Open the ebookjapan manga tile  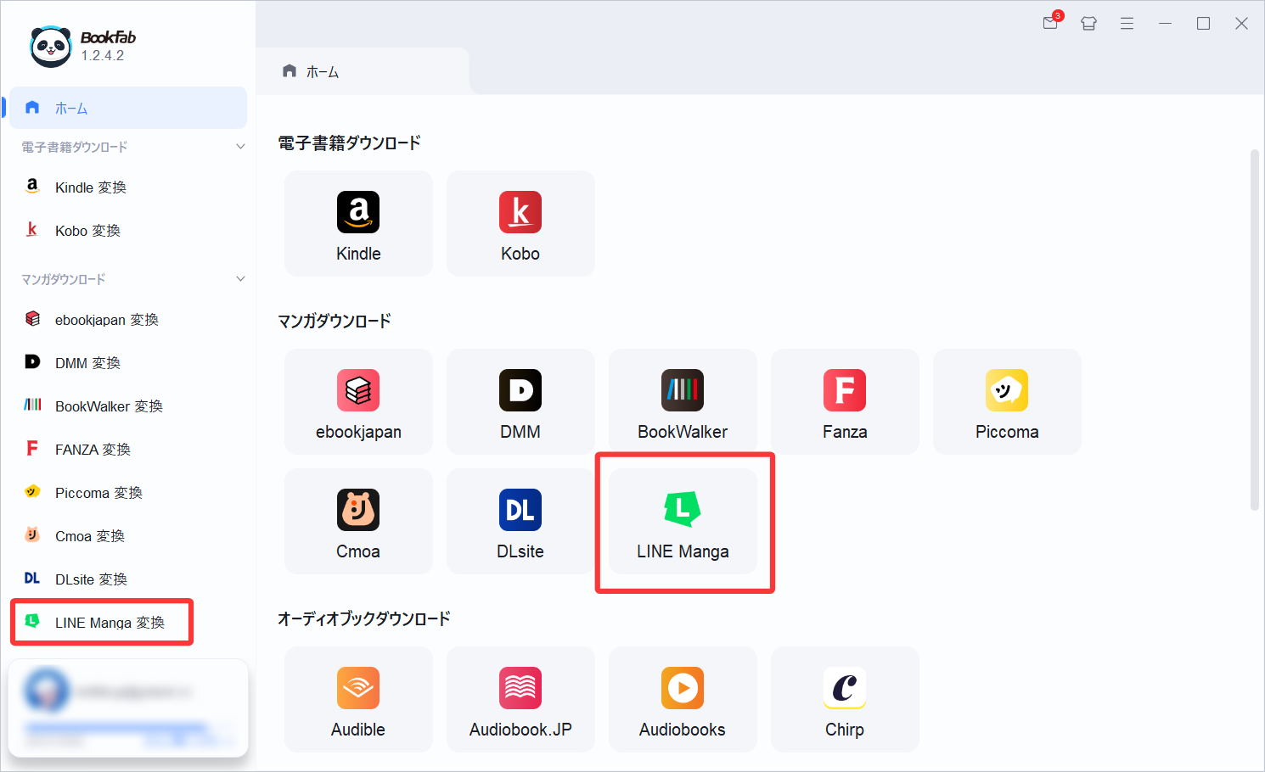(358, 402)
